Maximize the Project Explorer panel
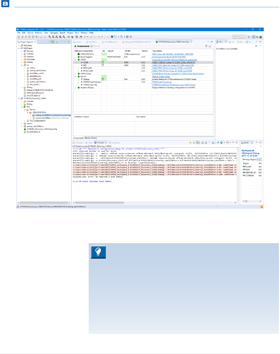This screenshot has width=280, height=354. tap(68, 42)
